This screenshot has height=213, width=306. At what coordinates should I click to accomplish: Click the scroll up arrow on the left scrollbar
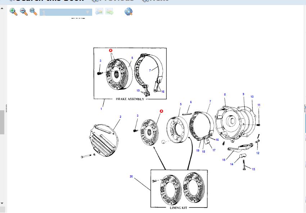pos(2,9)
